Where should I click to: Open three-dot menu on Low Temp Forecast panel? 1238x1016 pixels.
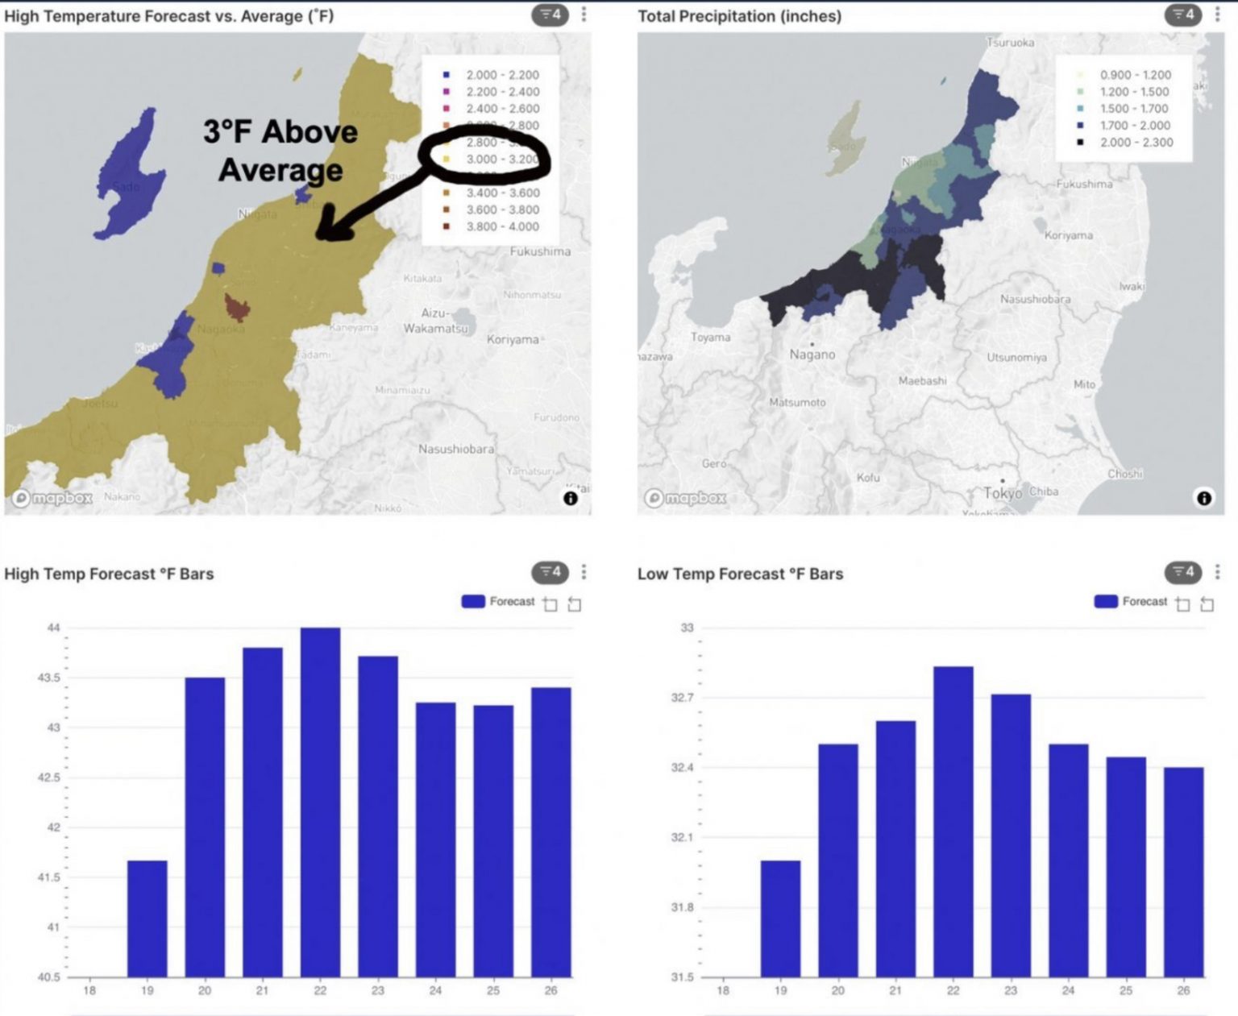point(1217,572)
